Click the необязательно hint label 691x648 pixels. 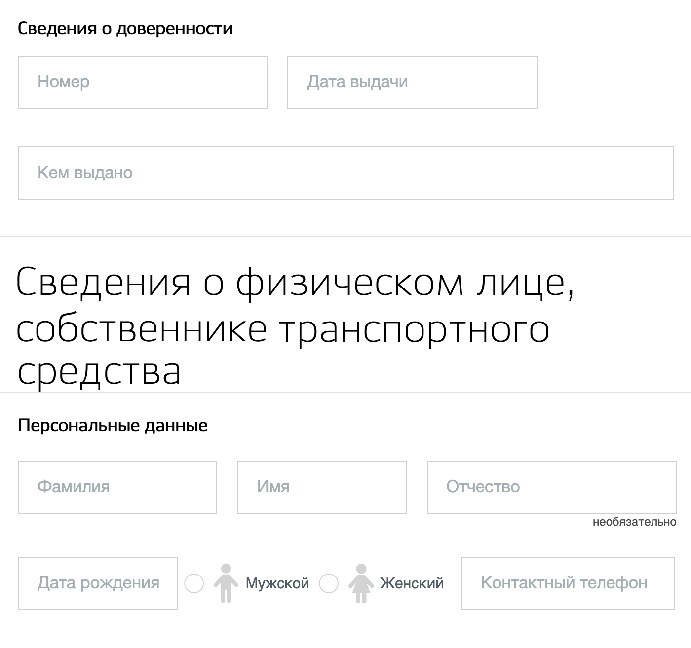point(633,522)
